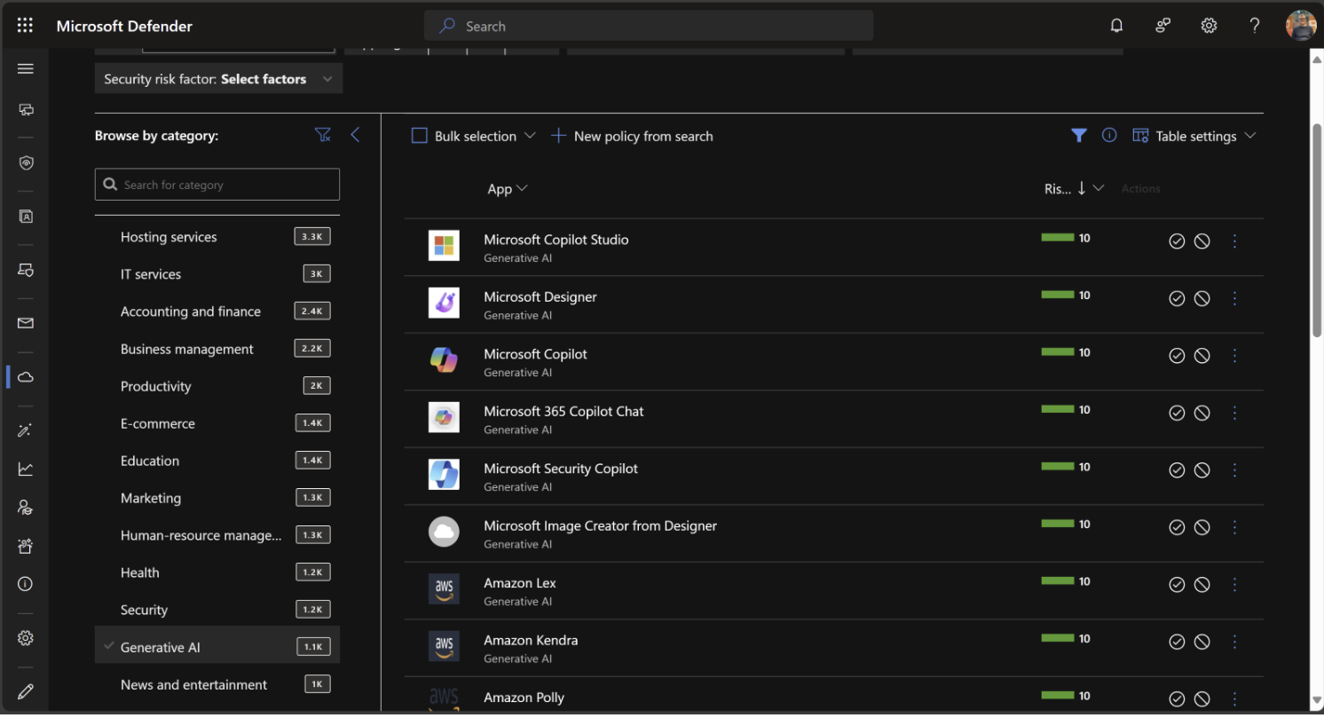Image resolution: width=1324 pixels, height=718 pixels.
Task: Open more options for Microsoft Copilot Studio
Action: (1234, 241)
